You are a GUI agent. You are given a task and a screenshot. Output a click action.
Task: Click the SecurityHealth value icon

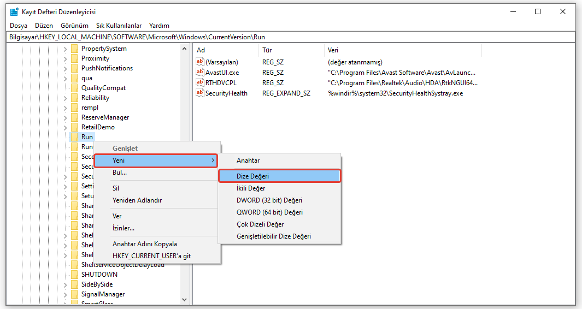tap(200, 93)
